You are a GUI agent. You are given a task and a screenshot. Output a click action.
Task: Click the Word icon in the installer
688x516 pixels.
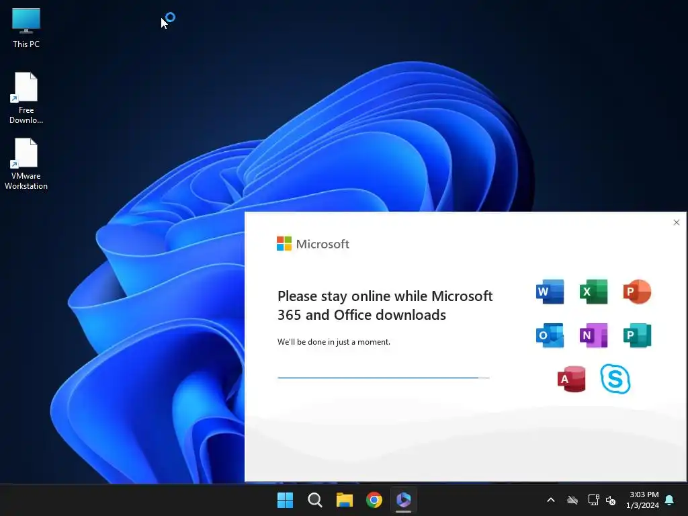(x=550, y=292)
